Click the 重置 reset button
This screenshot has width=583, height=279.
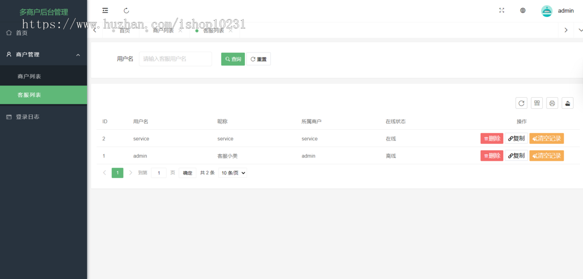click(x=258, y=59)
